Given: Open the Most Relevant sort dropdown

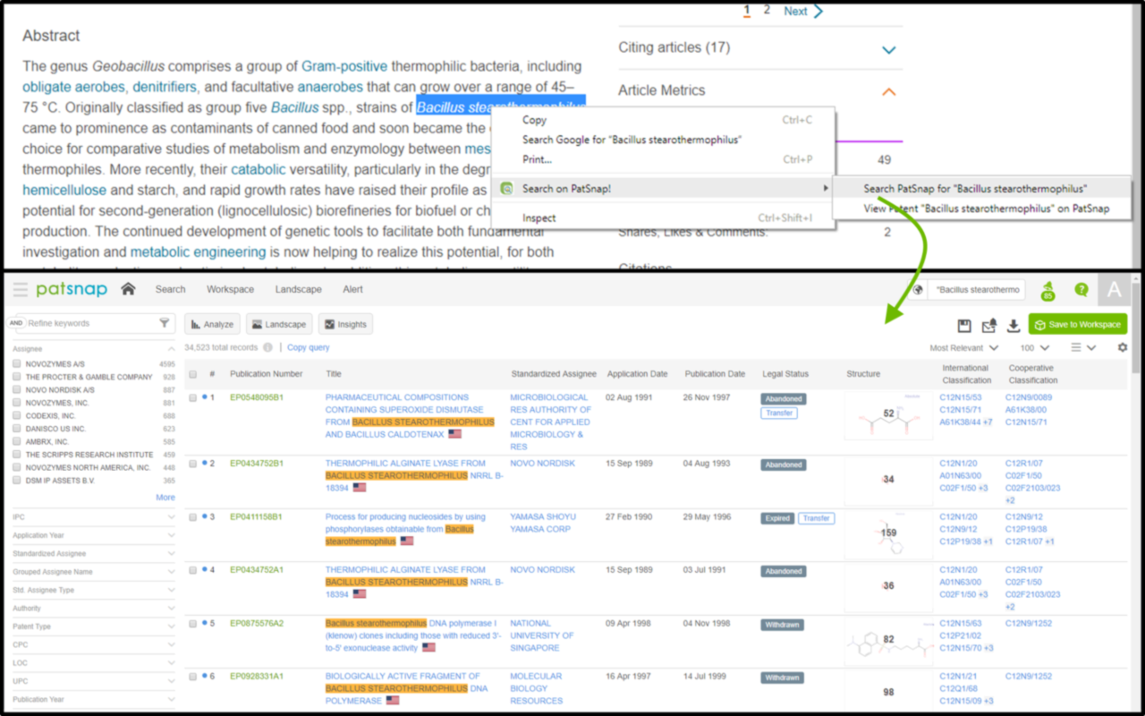Looking at the screenshot, I should click(x=963, y=347).
